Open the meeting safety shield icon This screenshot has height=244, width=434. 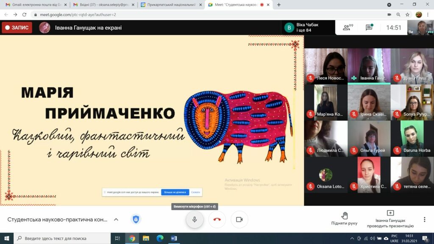pos(136,219)
